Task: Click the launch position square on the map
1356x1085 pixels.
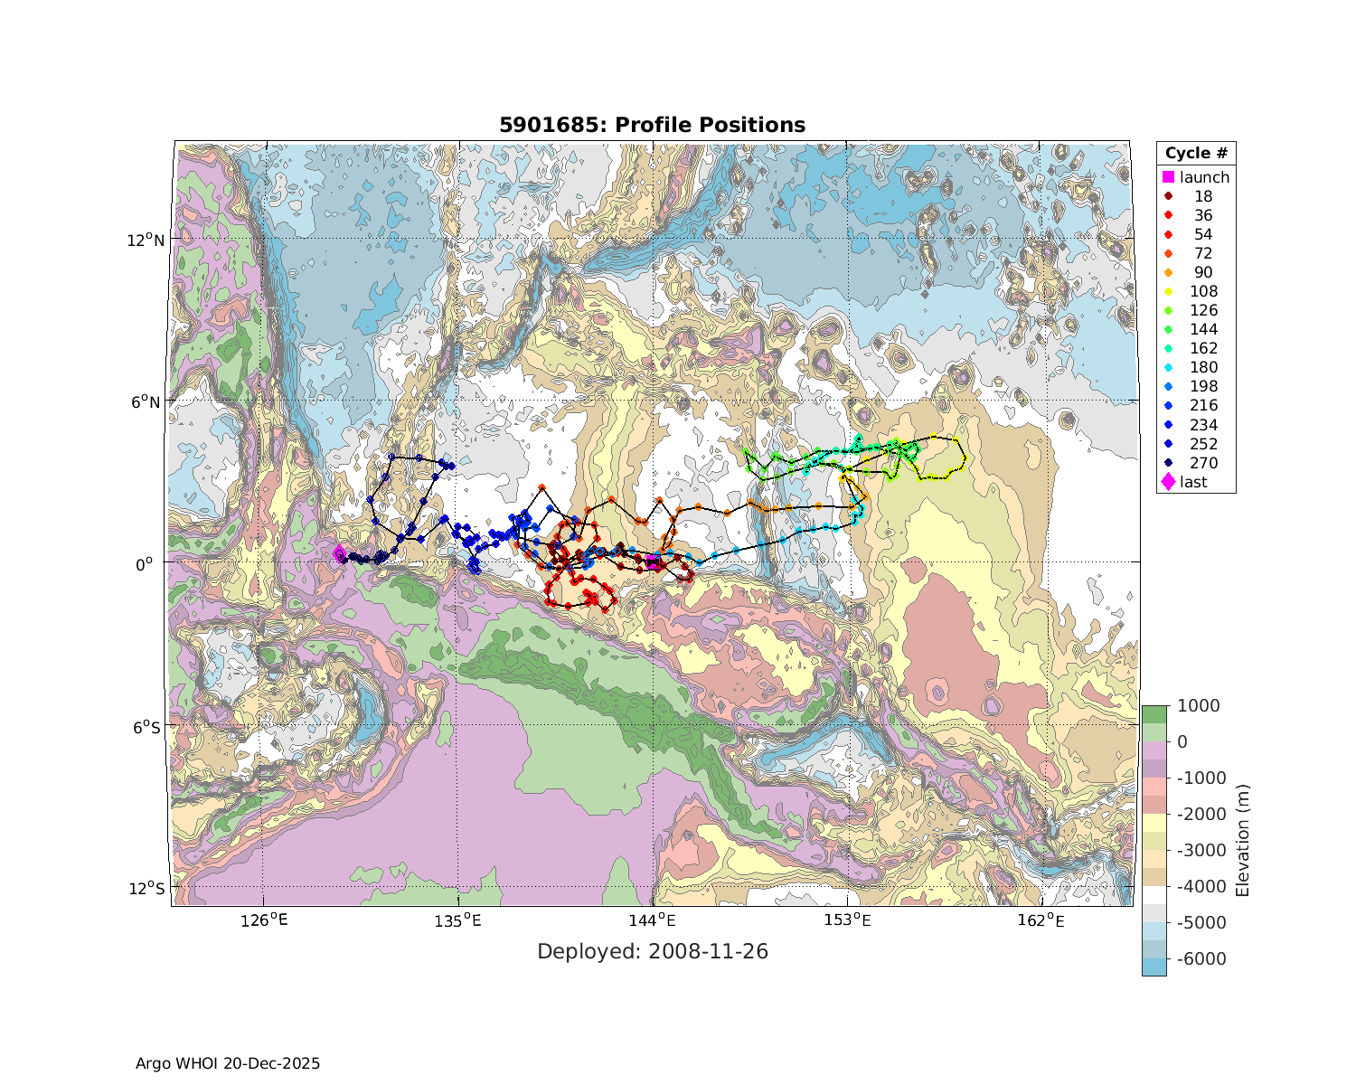Action: [654, 561]
